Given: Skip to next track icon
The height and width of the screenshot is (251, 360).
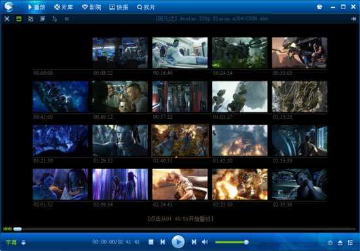Looking at the screenshot, I should tap(194, 242).
